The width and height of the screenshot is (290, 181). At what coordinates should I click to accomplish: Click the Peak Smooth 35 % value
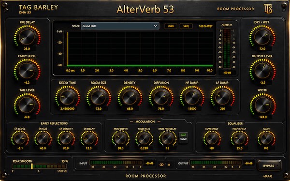click(65, 161)
